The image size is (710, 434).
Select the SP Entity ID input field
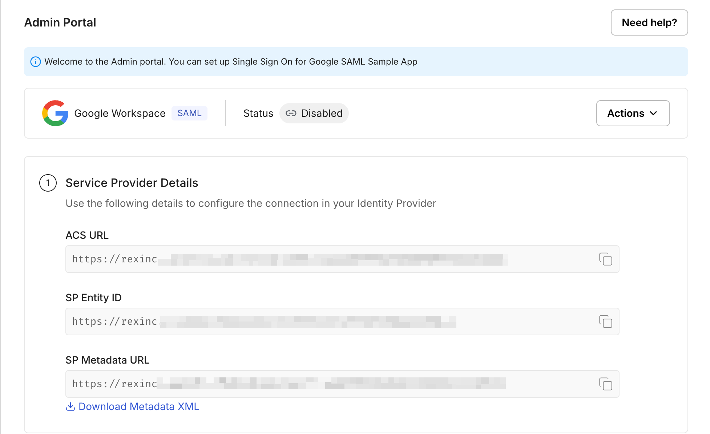coord(291,322)
